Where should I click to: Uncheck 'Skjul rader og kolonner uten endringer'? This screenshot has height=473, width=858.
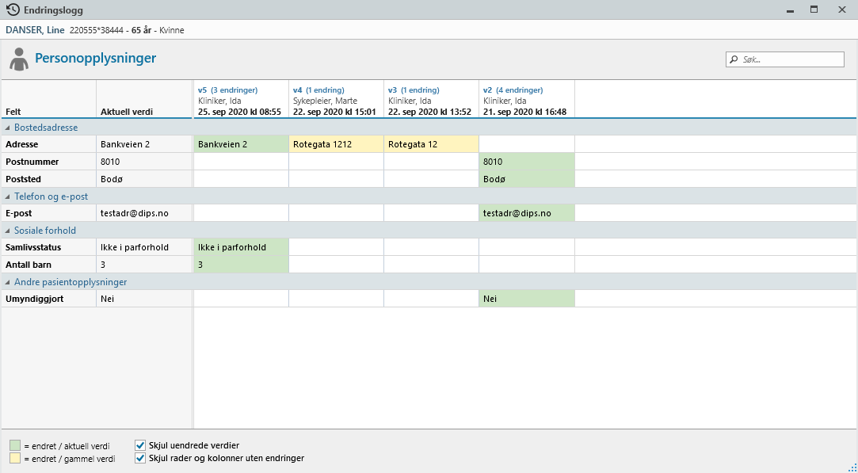(x=140, y=458)
